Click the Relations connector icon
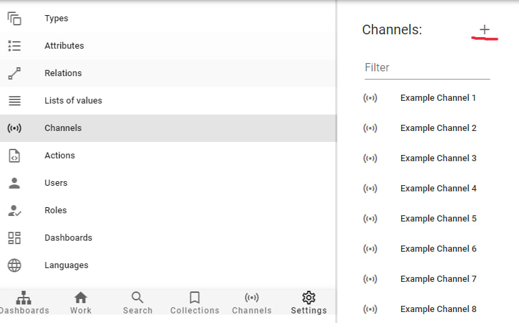Image resolution: width=519 pixels, height=323 pixels. [x=14, y=73]
